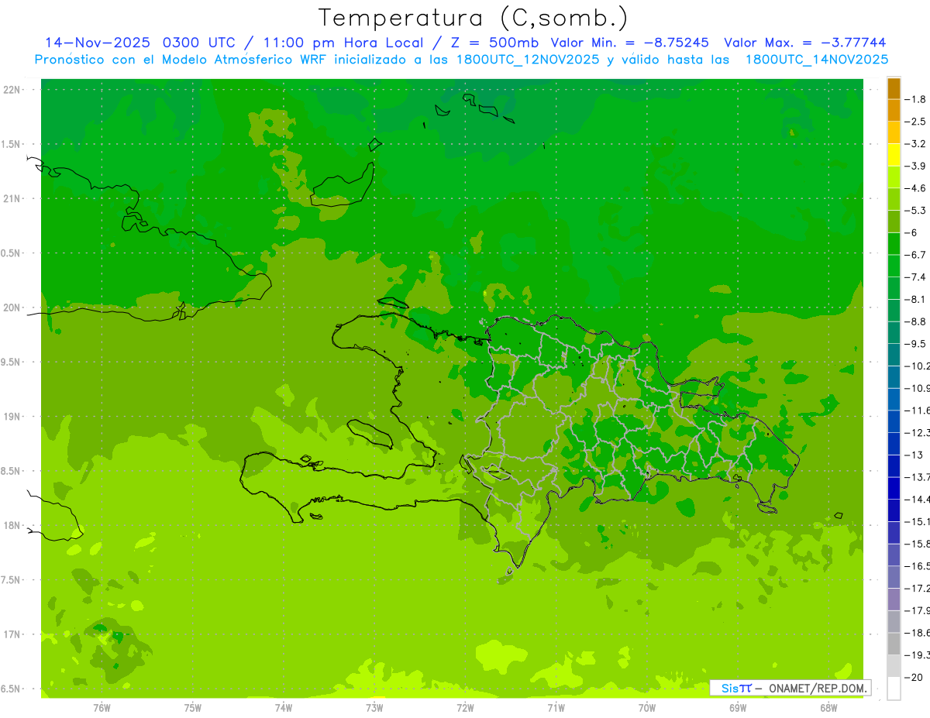930x718 pixels.
Task: Click the '-4.6' colorbar value
Action: coord(915,188)
